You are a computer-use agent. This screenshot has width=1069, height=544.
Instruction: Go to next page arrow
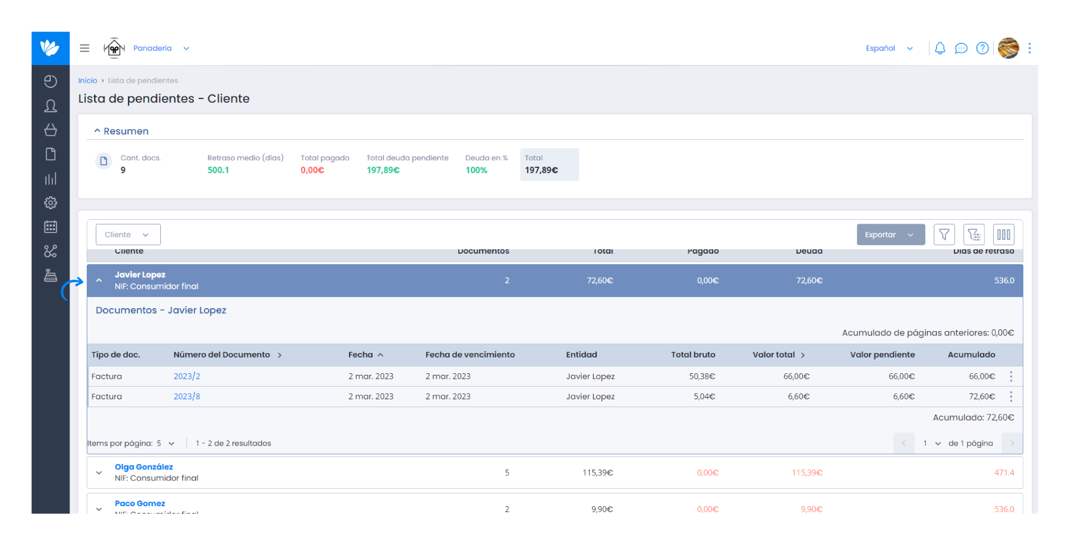(1012, 443)
